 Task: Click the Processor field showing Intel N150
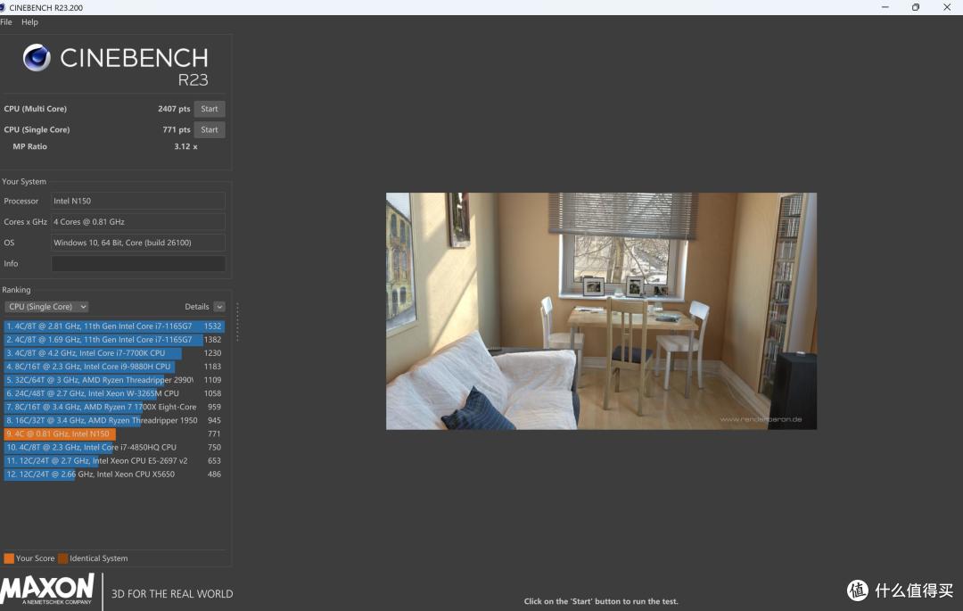click(x=138, y=201)
